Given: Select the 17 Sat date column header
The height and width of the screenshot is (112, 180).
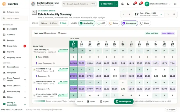Looking at the screenshot, I should coord(73,44).
